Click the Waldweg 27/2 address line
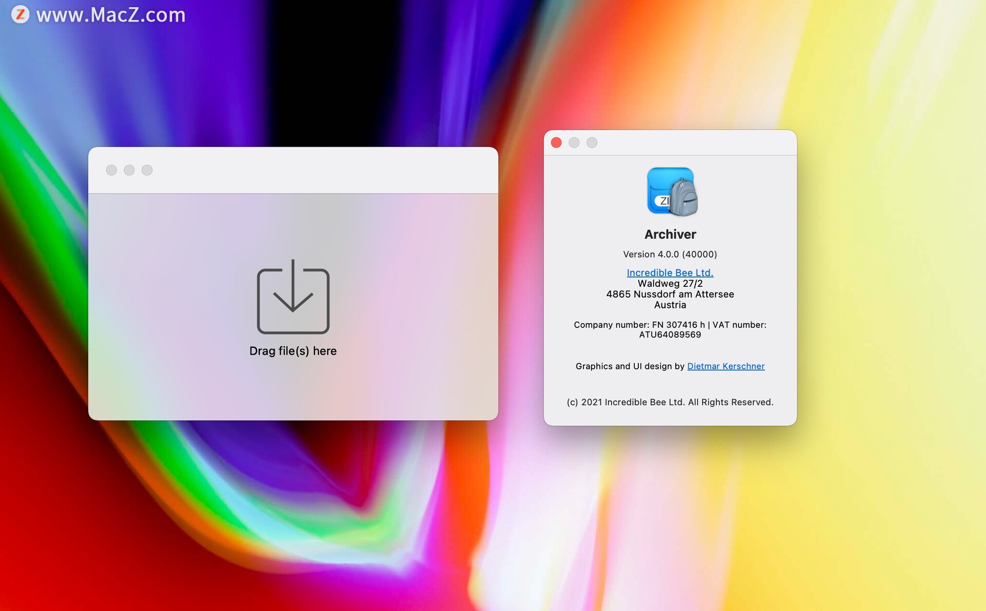 coord(670,284)
